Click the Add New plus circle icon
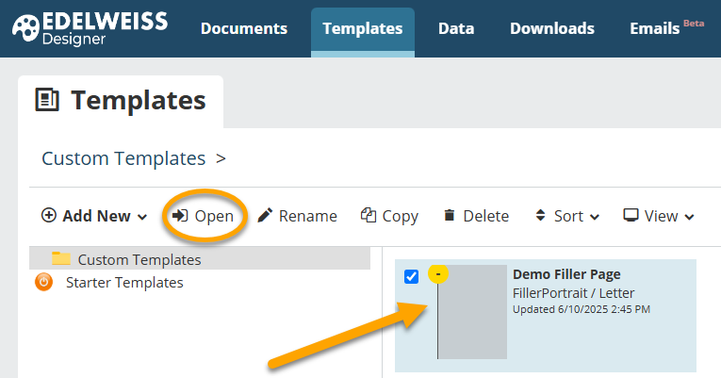The height and width of the screenshot is (378, 721). click(x=49, y=215)
